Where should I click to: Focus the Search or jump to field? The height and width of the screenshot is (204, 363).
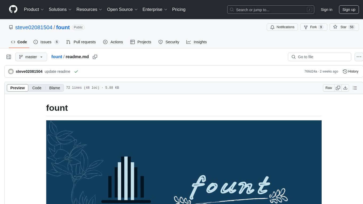tap(271, 10)
